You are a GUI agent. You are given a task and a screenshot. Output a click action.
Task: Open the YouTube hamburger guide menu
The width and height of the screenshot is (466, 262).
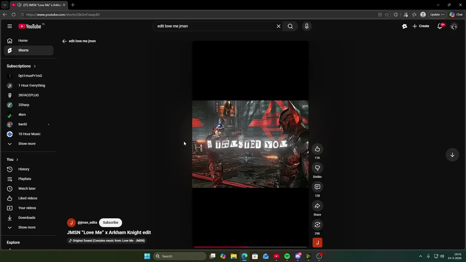10,26
